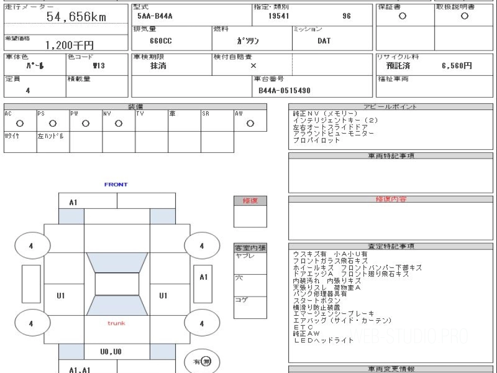Click the circle under 保証書
The height and width of the screenshot is (373, 497).
pyautogui.click(x=402, y=16)
